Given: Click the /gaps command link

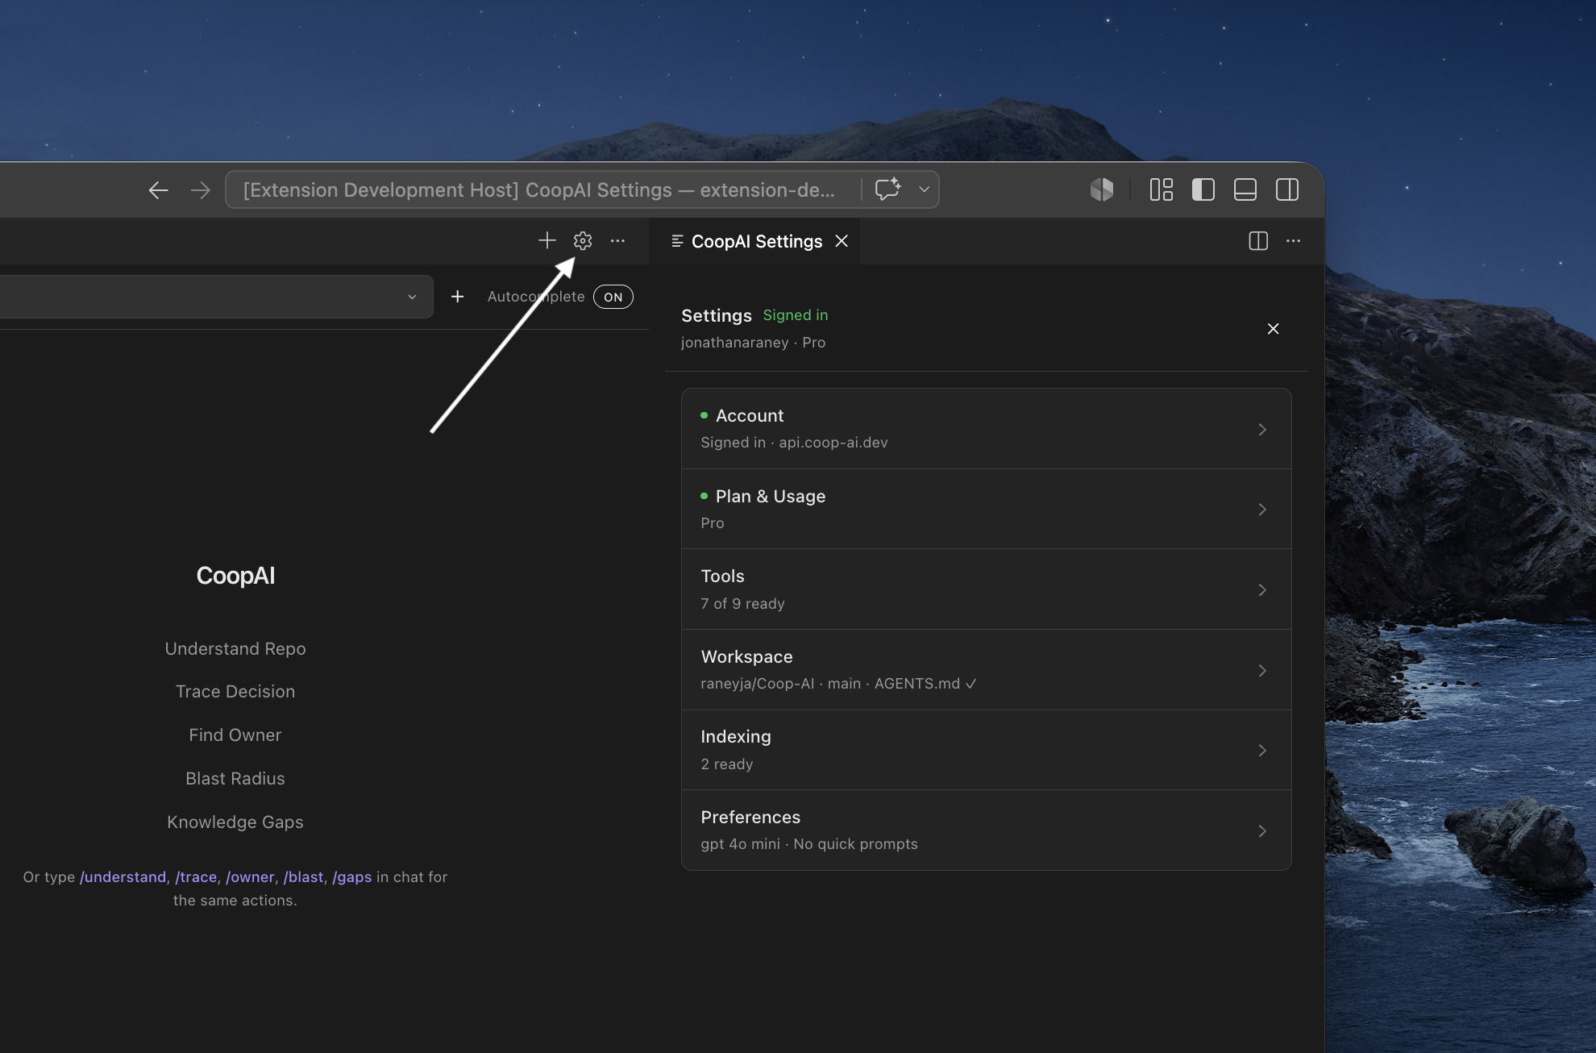Looking at the screenshot, I should tap(351, 876).
